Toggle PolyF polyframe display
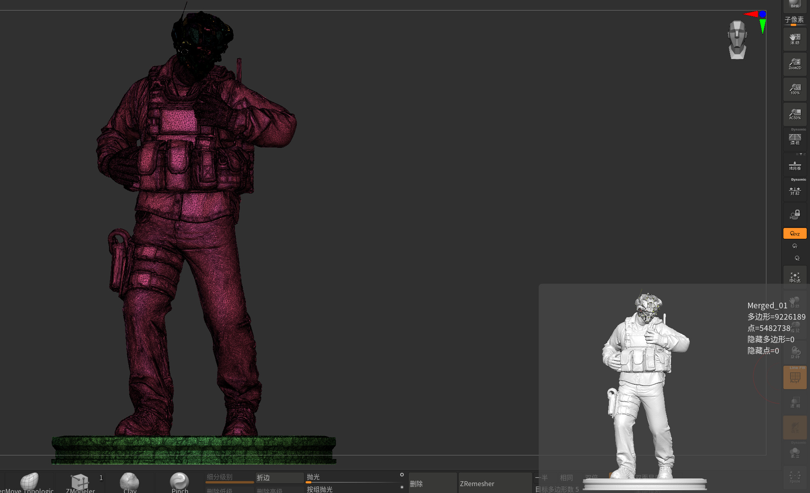This screenshot has height=493, width=810. point(795,377)
